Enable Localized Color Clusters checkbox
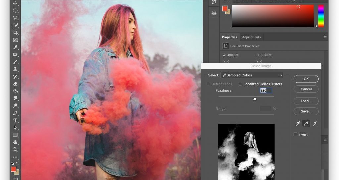This screenshot has width=339, height=180. point(241,84)
